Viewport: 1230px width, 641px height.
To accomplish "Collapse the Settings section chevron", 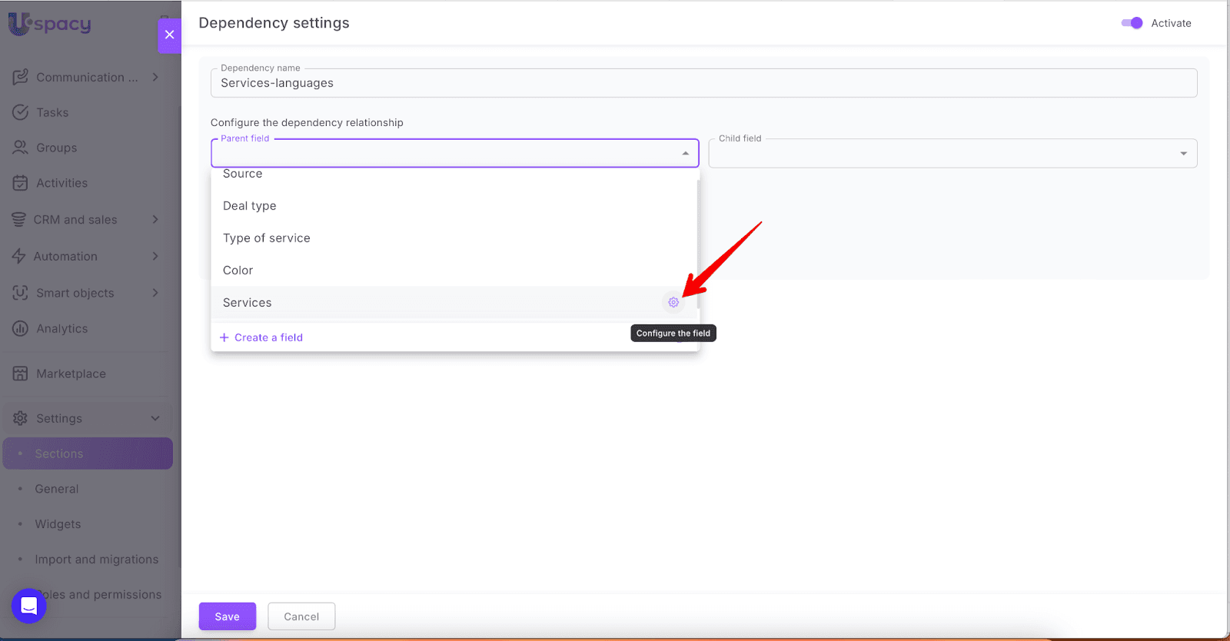I will click(155, 418).
